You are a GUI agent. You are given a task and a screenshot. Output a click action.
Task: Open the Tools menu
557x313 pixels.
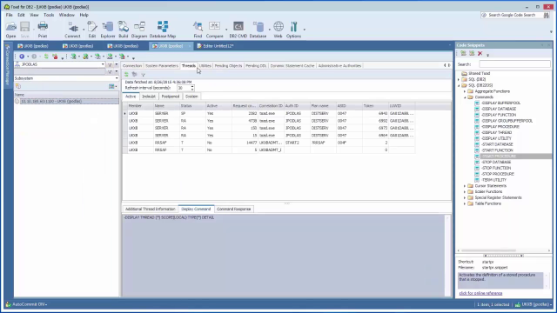49,15
